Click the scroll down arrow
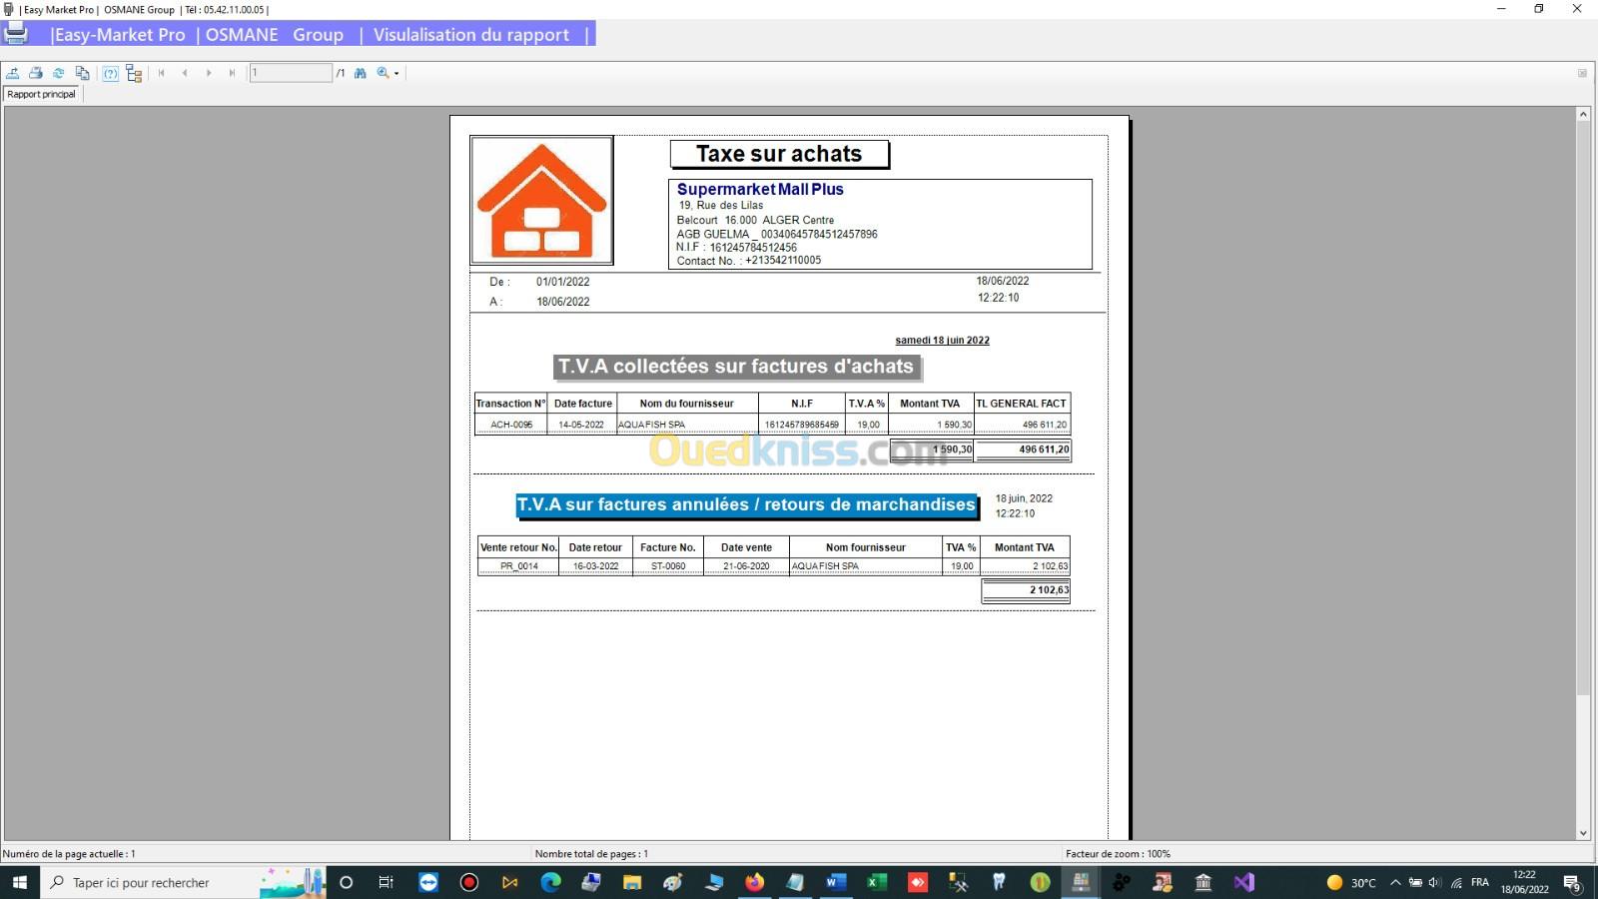 tap(1583, 832)
